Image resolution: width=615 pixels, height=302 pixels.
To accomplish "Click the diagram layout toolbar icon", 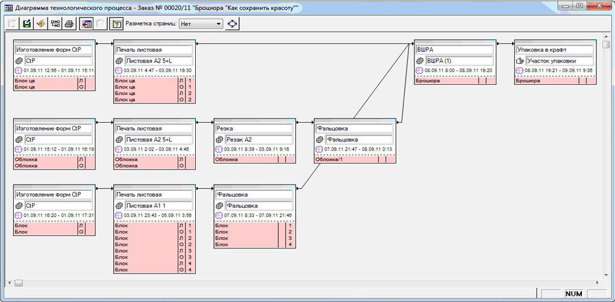I will point(55,24).
